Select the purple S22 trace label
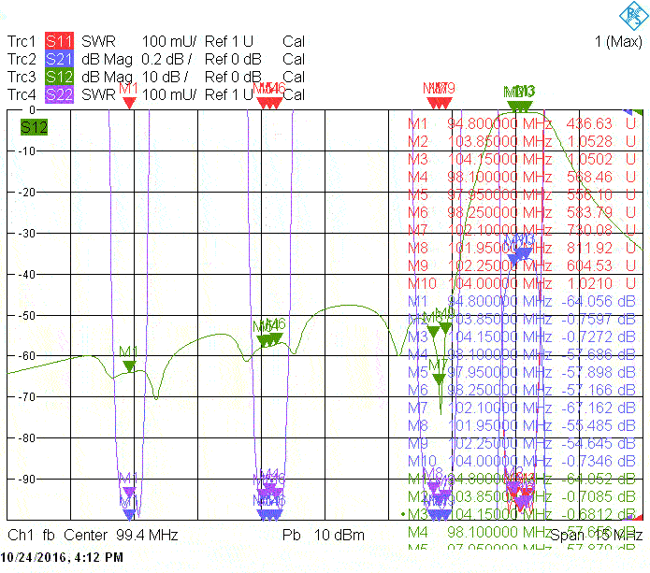The width and height of the screenshot is (650, 573). (59, 94)
